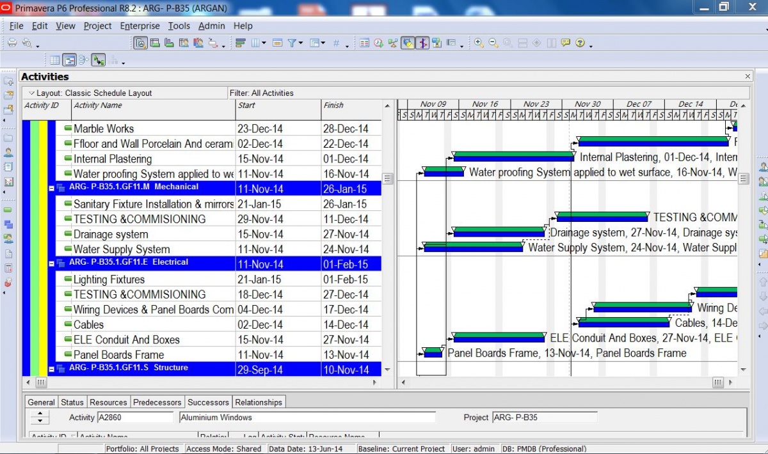768x454 pixels.
Task: Open toolbar options arrow next to Print Preview
Action: [x=37, y=45]
